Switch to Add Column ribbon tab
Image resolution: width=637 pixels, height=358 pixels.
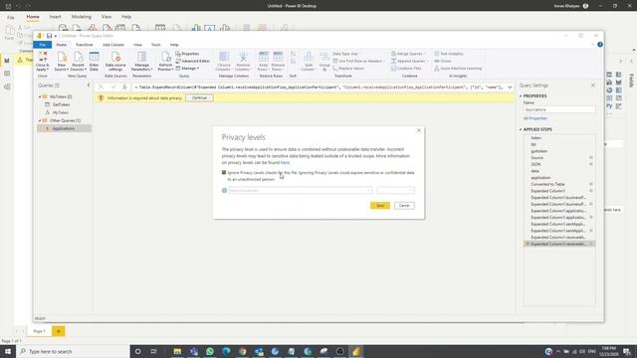[x=112, y=45]
